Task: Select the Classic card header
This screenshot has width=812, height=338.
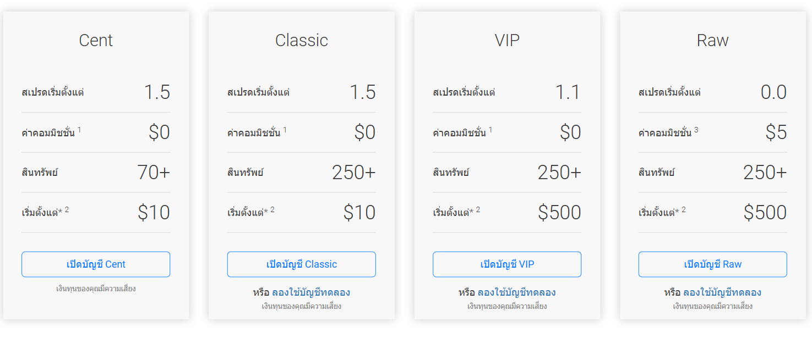Action: coord(301,40)
